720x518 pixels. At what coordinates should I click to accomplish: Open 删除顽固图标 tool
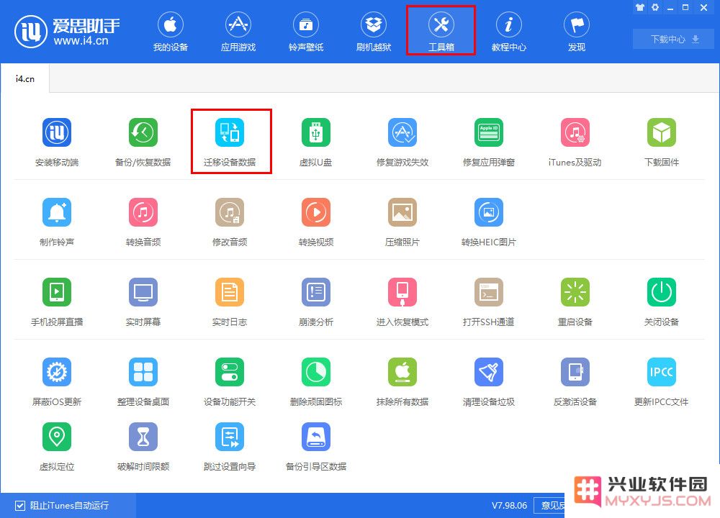(x=316, y=381)
